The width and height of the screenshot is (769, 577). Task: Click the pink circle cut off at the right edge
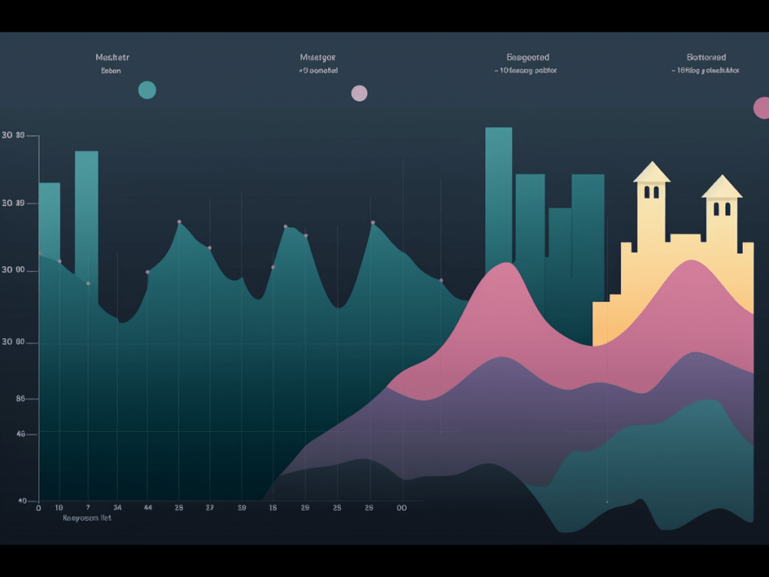pyautogui.click(x=761, y=108)
